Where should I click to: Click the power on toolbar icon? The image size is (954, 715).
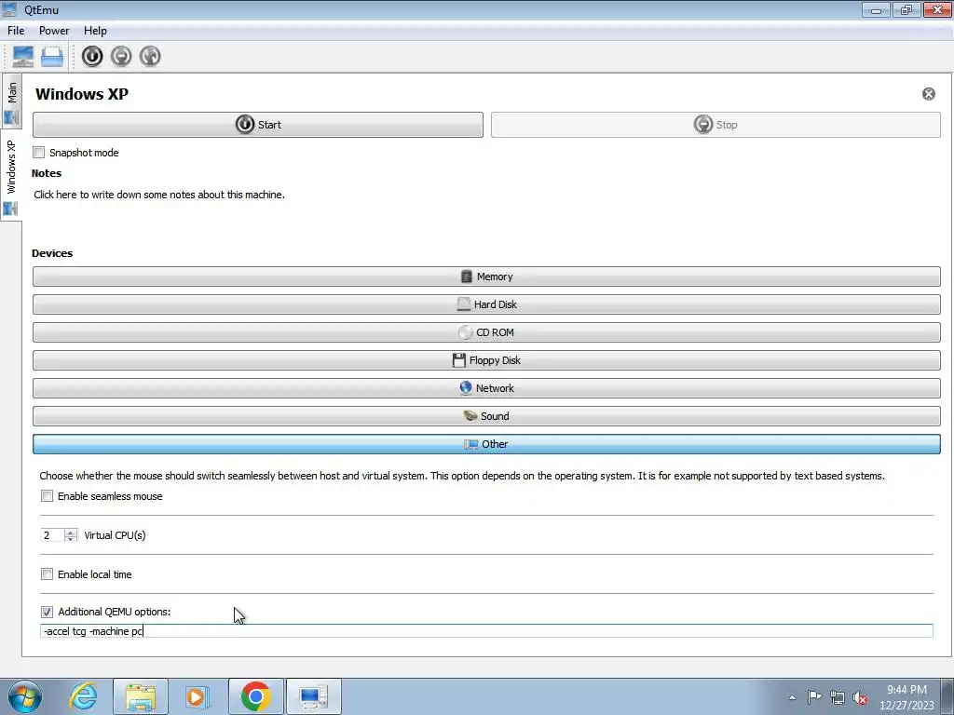[92, 57]
